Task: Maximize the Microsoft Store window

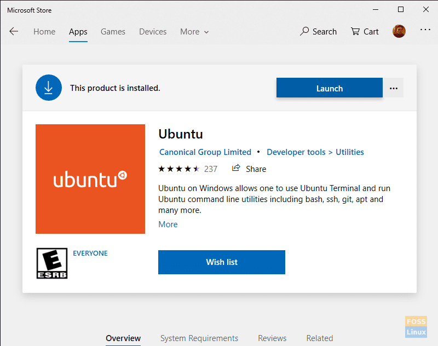Action: (x=401, y=9)
